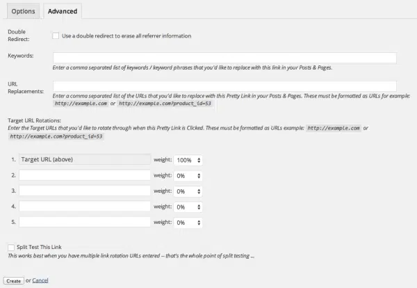Screen dimensions: 417x288
Task: Check the Split Test This Link box
Action: [11, 247]
